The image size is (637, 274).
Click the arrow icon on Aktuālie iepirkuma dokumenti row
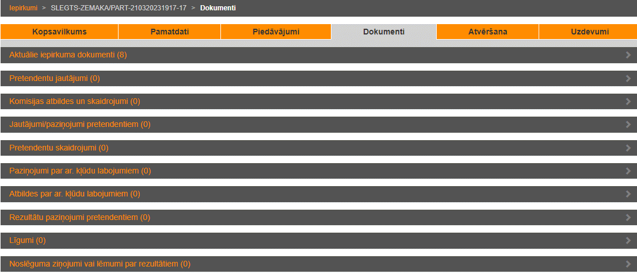click(628, 55)
